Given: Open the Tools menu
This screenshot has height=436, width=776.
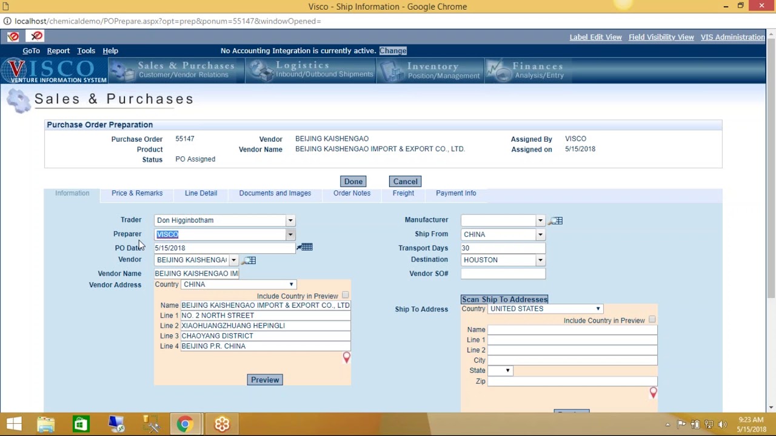Looking at the screenshot, I should click(x=86, y=51).
